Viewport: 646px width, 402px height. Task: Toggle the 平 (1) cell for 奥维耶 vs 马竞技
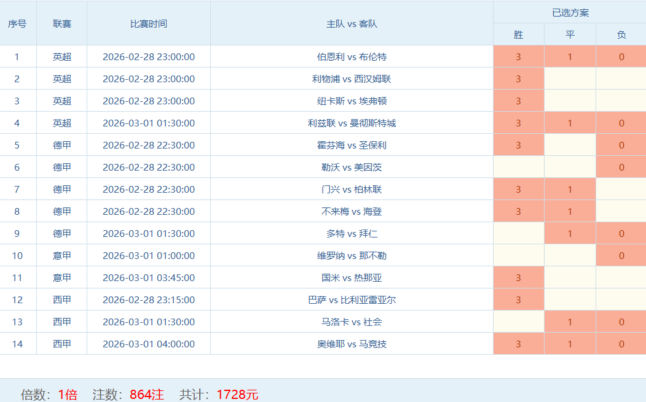570,344
